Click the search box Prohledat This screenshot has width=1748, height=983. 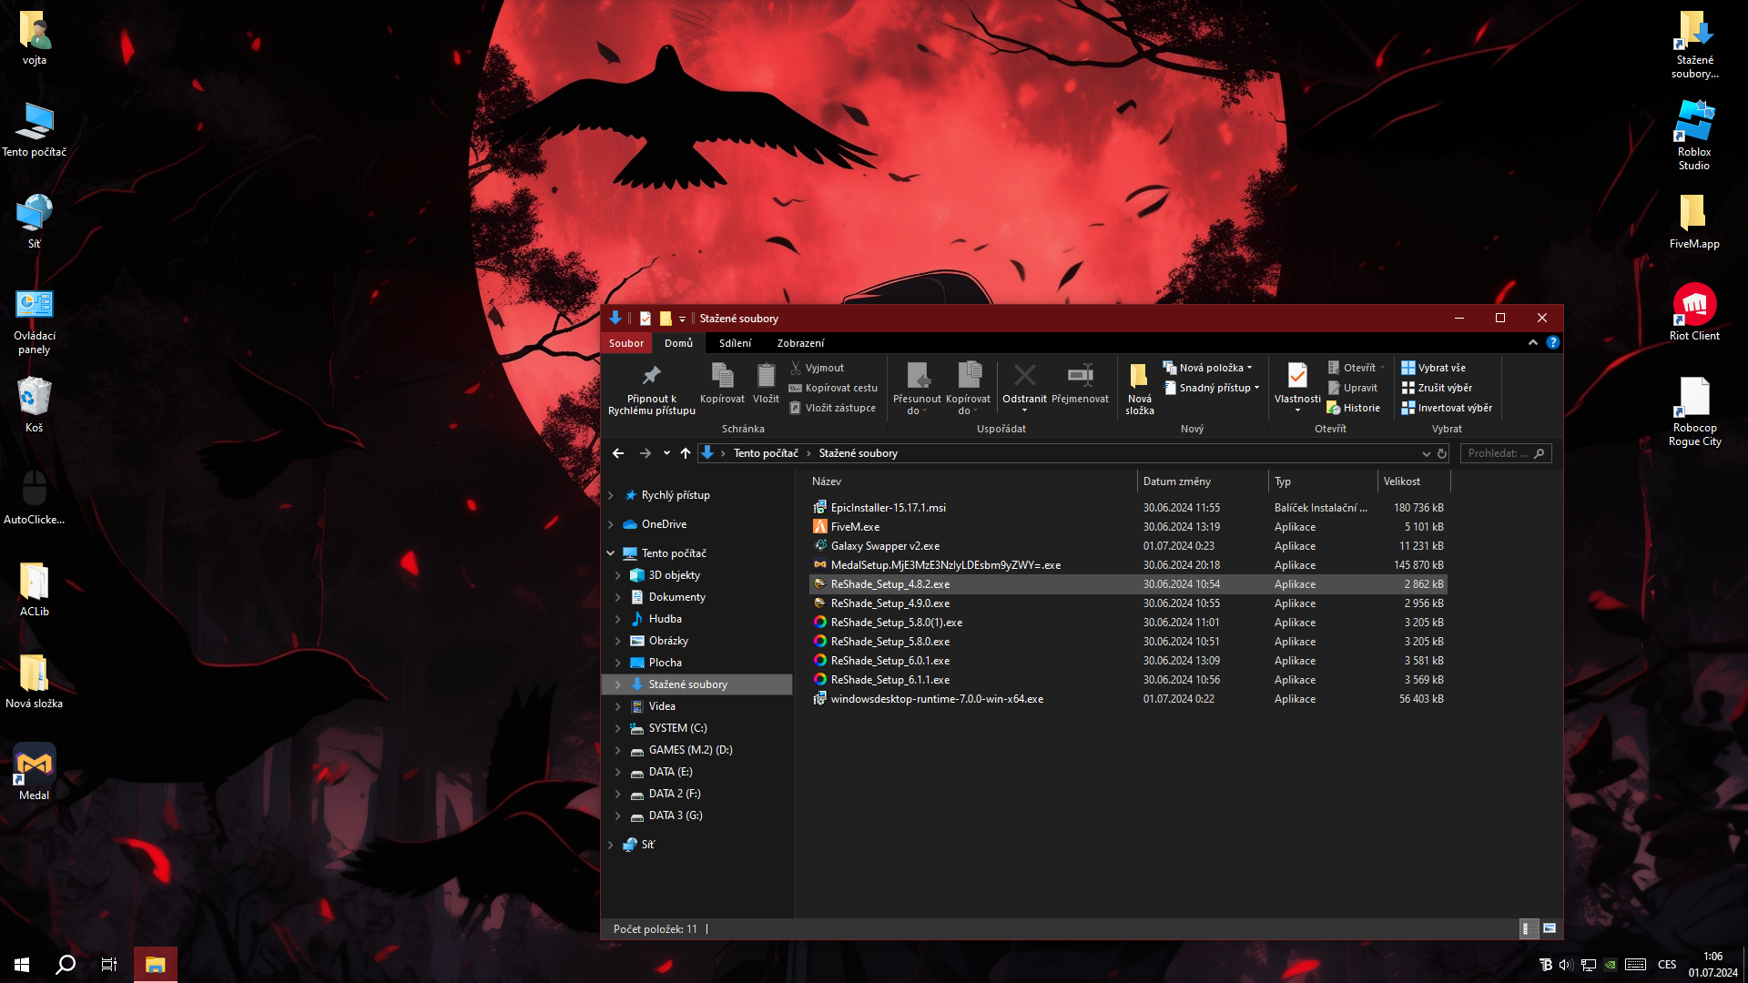click(x=1505, y=453)
